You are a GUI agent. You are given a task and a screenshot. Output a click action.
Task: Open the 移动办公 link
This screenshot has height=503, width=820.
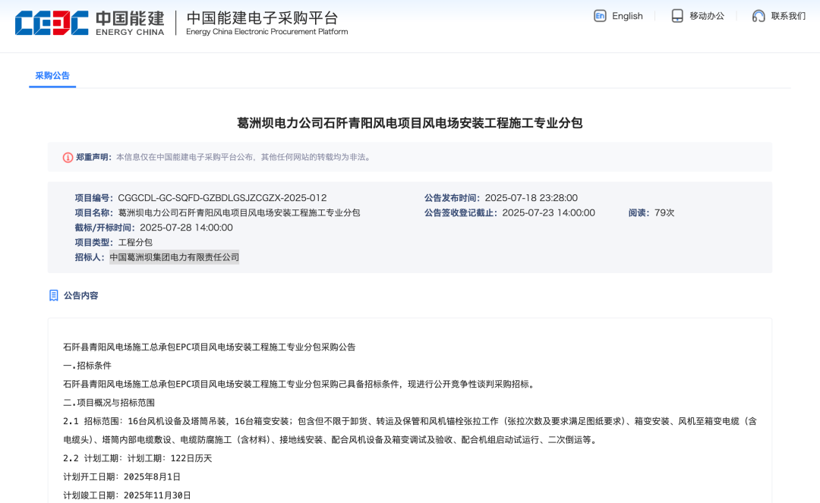click(707, 16)
